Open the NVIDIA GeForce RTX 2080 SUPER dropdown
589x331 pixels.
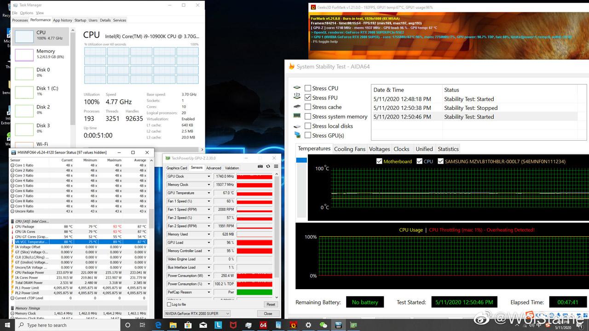(x=228, y=313)
